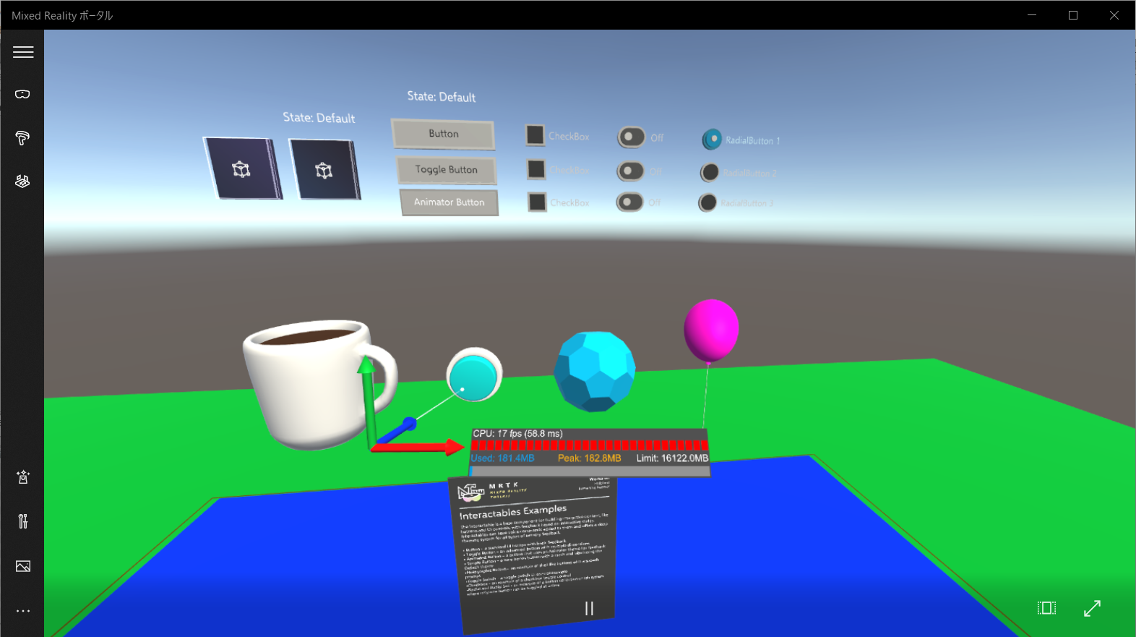Click the 'Animator Button' control
Image resolution: width=1136 pixels, height=637 pixels.
point(449,202)
